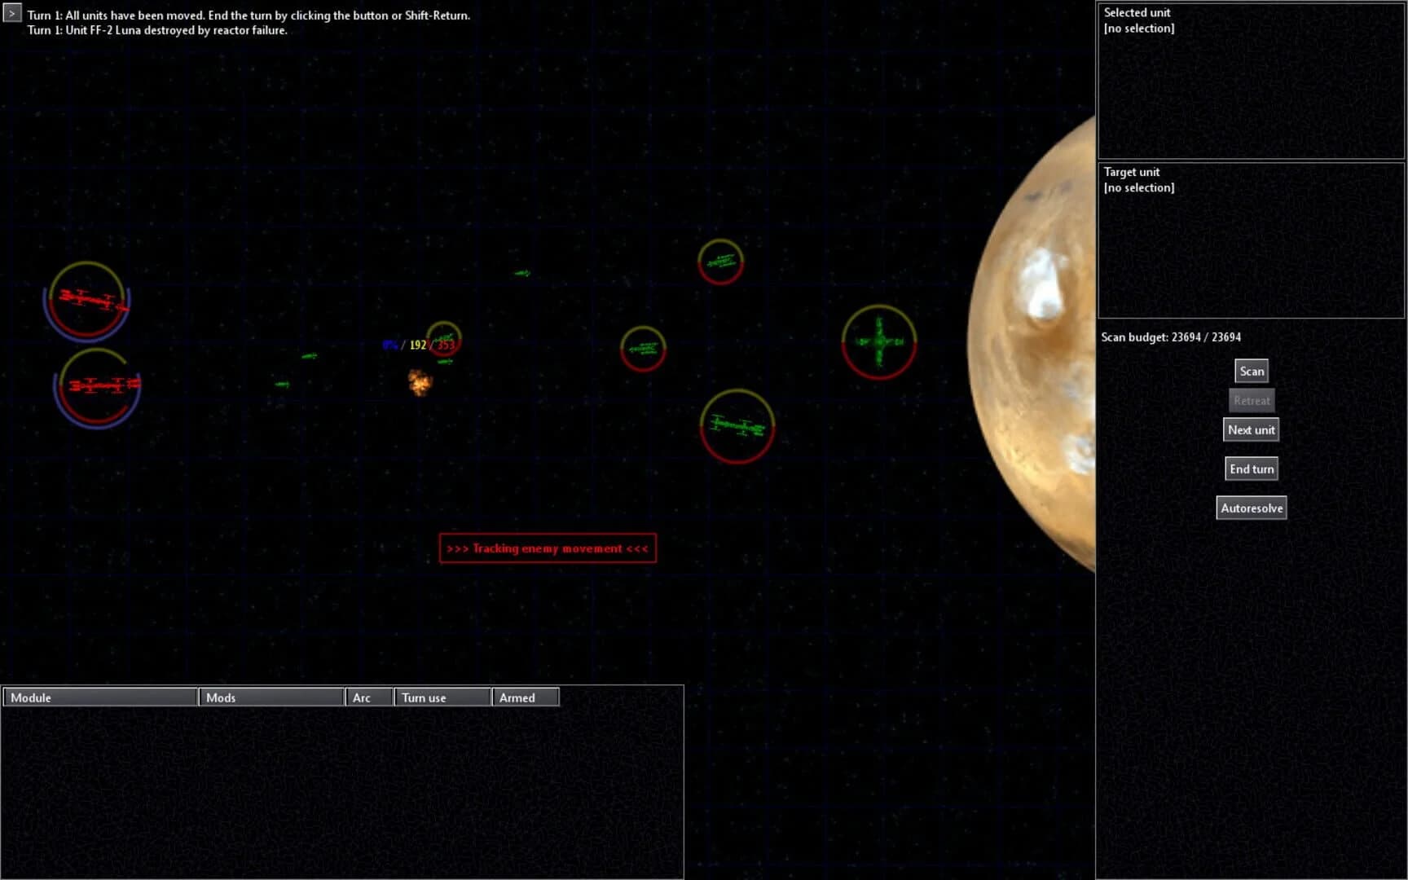Select the green carrier in the bottom-center circle

736,425
